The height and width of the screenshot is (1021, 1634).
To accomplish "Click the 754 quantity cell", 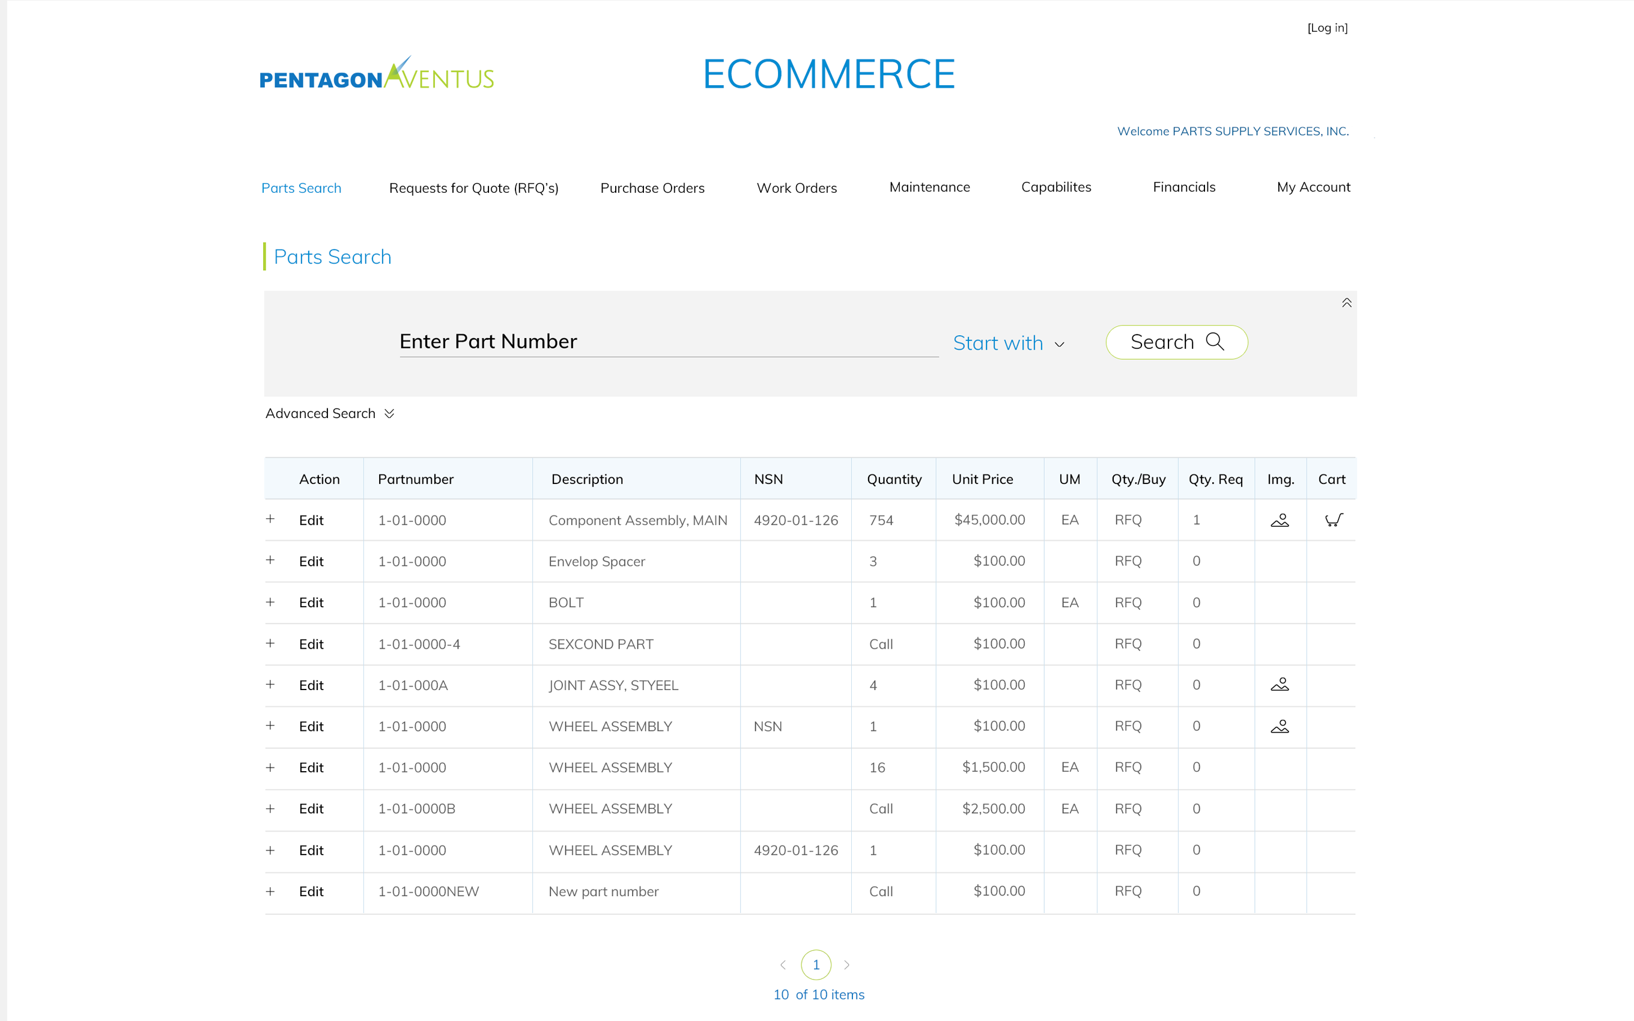I will click(x=881, y=521).
